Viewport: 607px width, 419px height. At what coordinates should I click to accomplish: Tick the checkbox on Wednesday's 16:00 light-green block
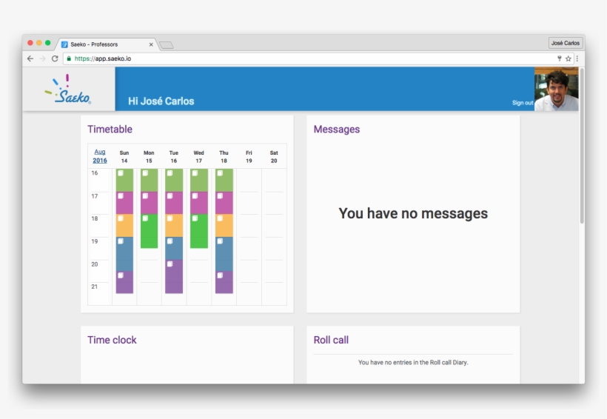tap(195, 173)
